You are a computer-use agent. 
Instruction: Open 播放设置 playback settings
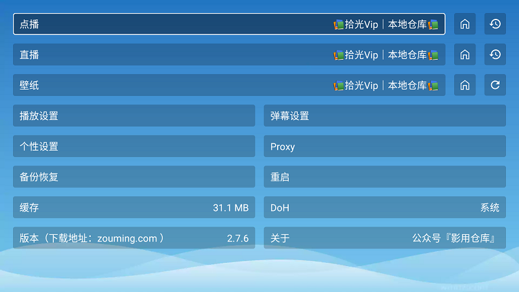(x=134, y=116)
